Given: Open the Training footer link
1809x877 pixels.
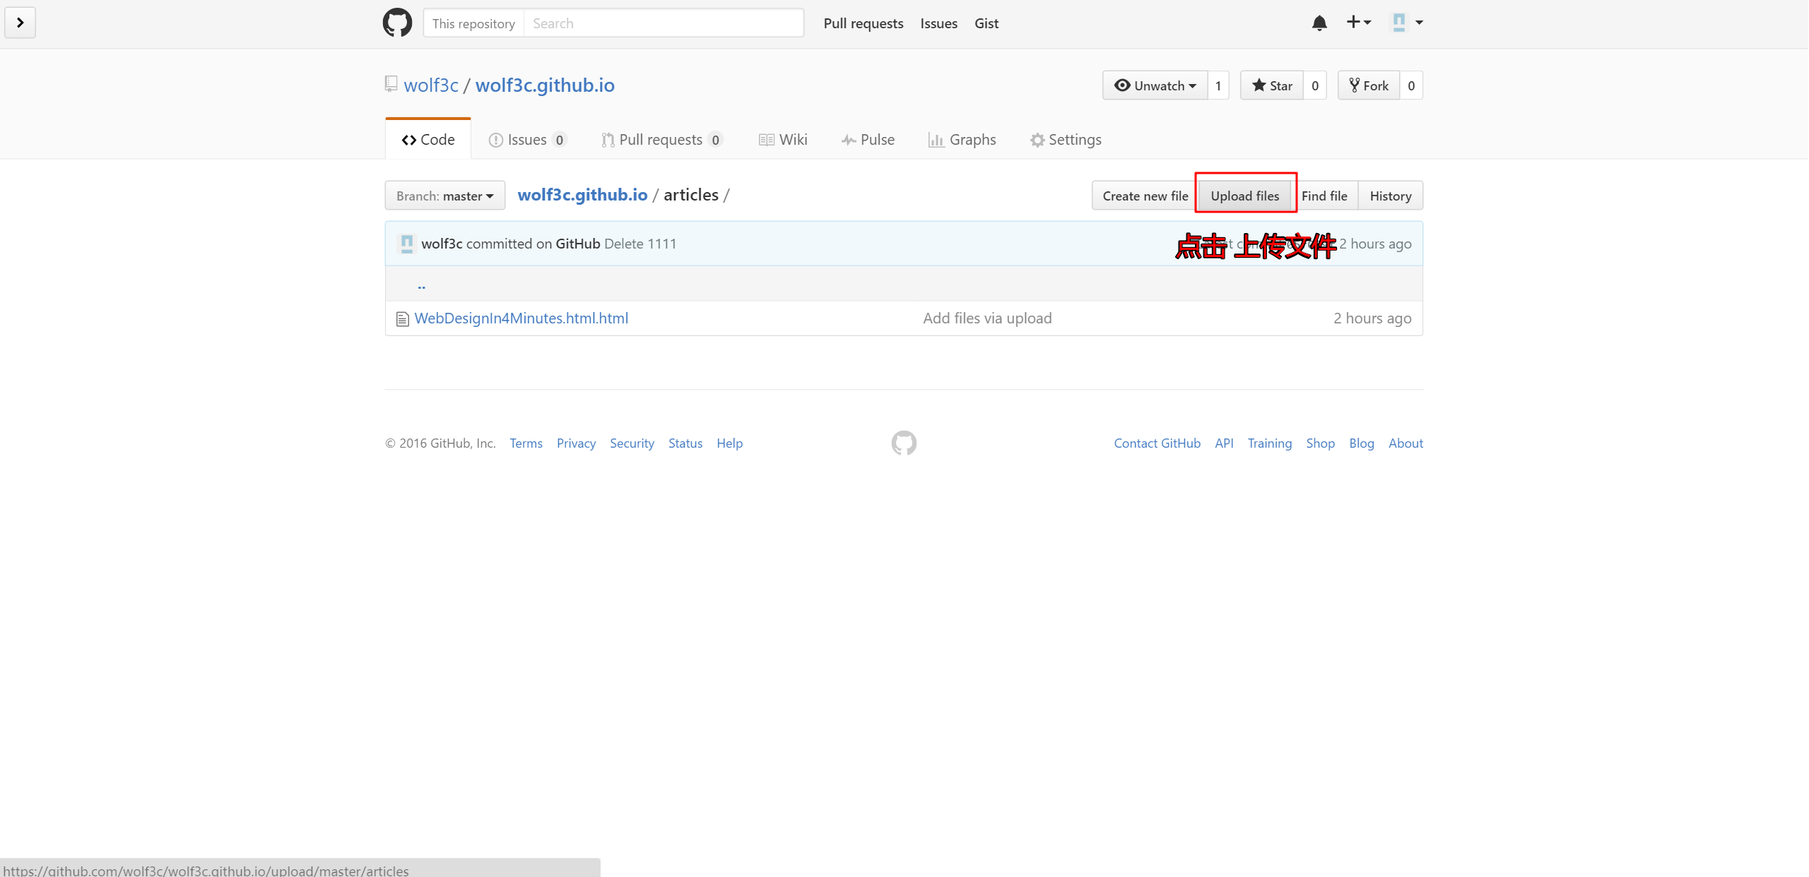Looking at the screenshot, I should coord(1269,443).
